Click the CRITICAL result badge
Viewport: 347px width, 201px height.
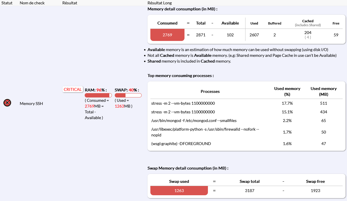[x=73, y=89]
